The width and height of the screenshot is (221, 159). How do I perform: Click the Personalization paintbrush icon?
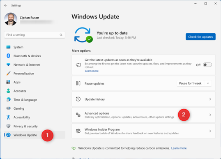pos(8,73)
